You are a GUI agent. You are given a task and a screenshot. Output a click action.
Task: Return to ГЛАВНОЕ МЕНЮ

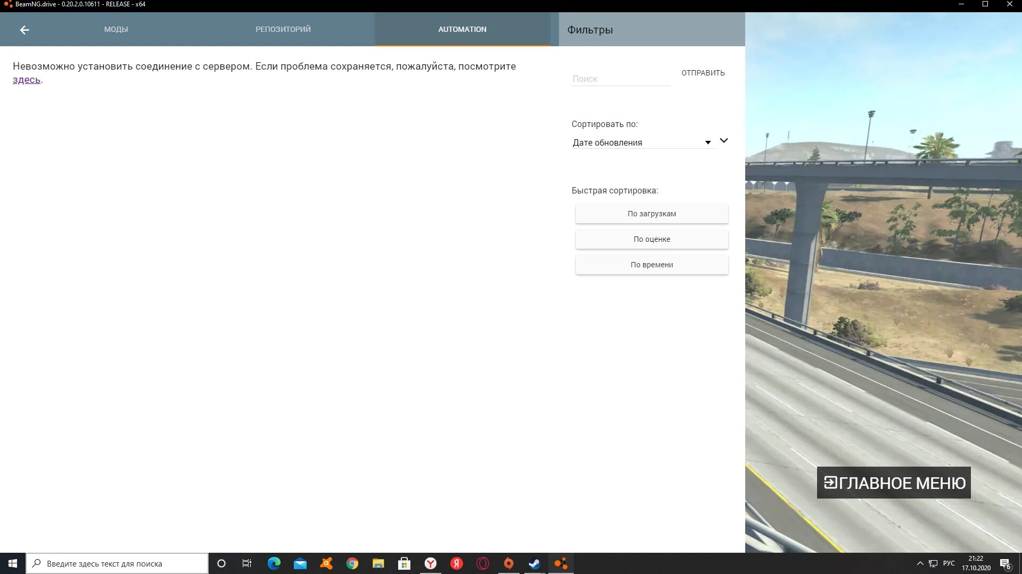point(894,483)
